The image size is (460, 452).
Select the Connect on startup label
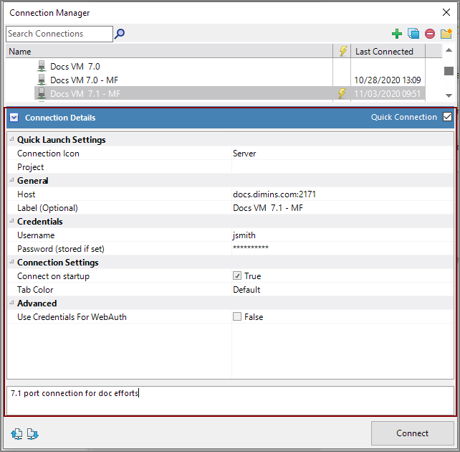coord(54,276)
